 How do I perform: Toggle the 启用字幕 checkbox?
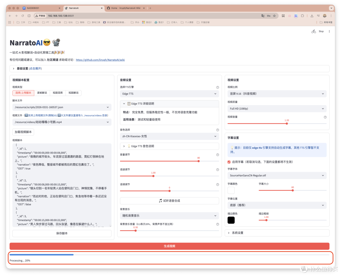229,162
